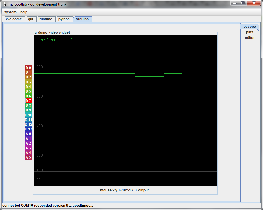263x210 pixels.
Task: Open the help menu
Action: click(x=24, y=12)
